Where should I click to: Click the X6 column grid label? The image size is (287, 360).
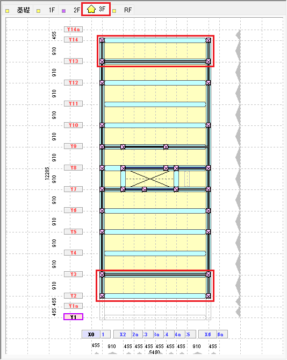[x=207, y=335]
